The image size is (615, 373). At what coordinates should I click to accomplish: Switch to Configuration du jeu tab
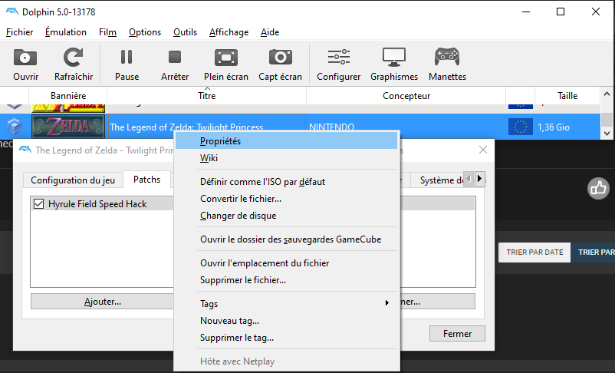click(x=73, y=180)
